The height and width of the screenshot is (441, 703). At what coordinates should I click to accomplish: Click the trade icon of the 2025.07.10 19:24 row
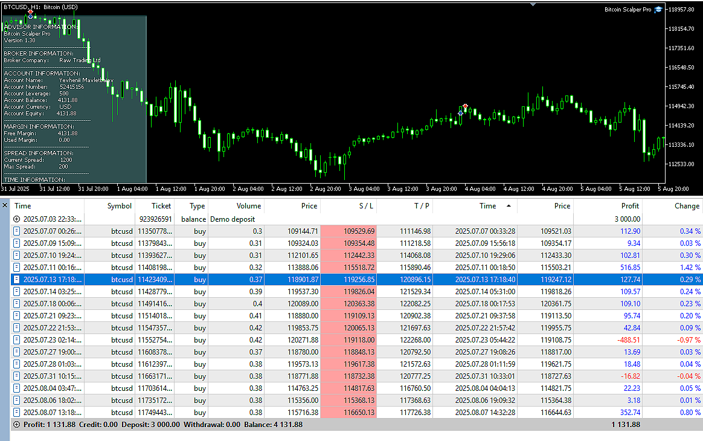coord(16,256)
